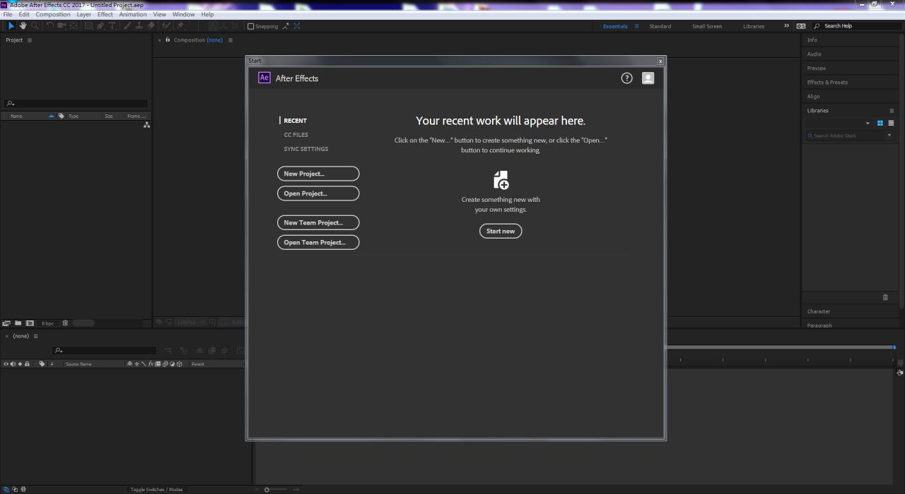Open the timeline (none) panel menu
The height and width of the screenshot is (494, 905).
click(36, 336)
